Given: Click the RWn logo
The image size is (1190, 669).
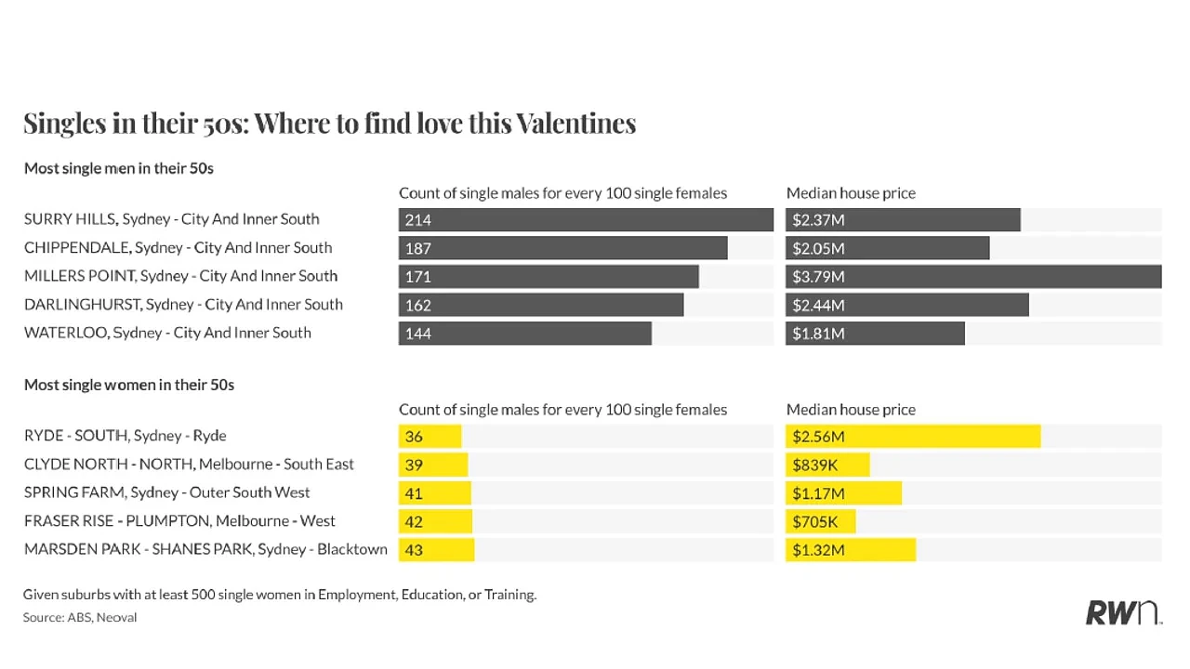Looking at the screenshot, I should [1123, 612].
